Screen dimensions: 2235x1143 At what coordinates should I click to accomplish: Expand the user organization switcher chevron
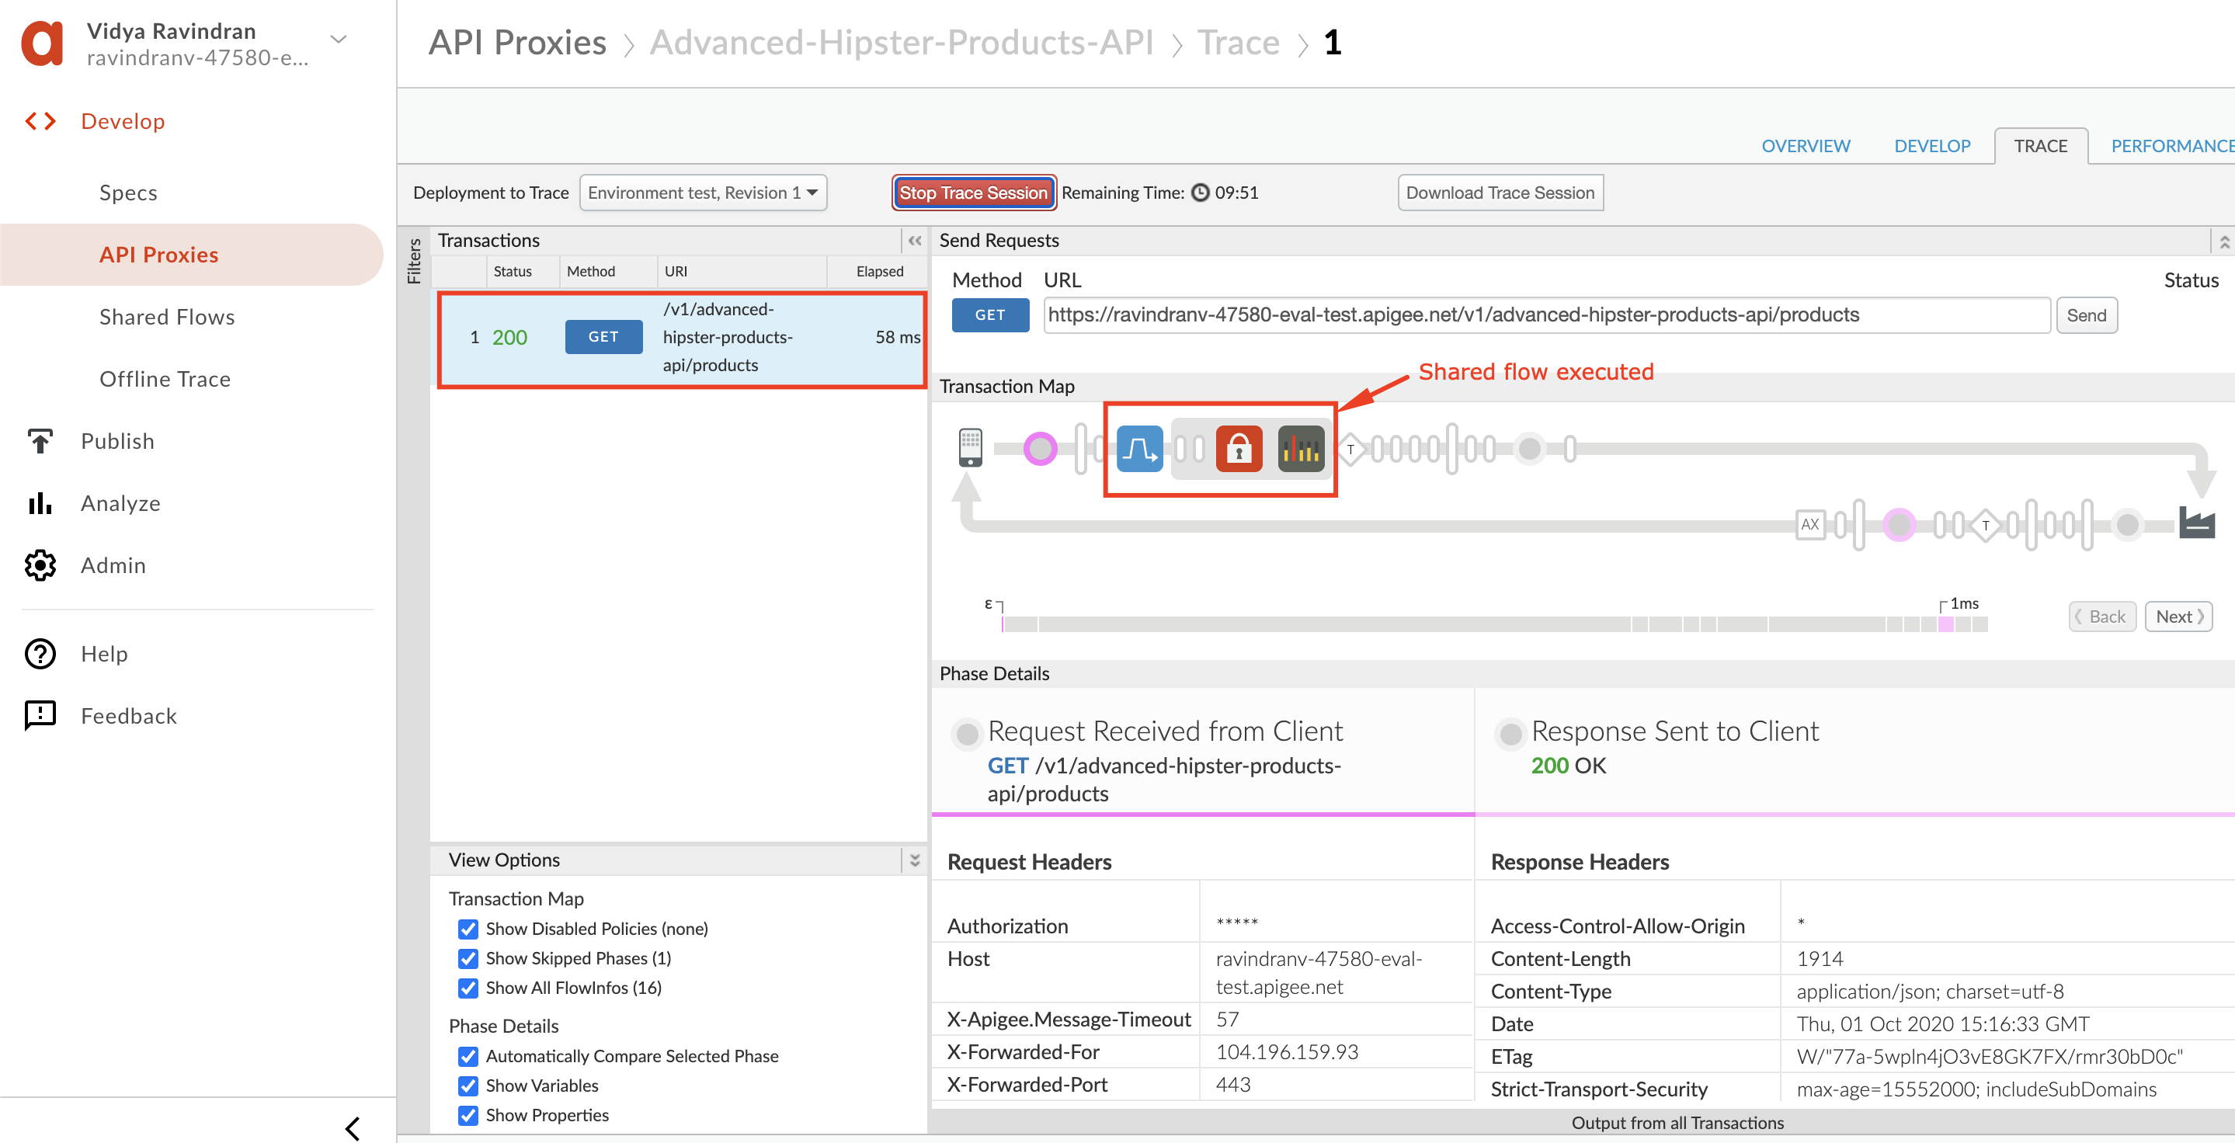pos(339,40)
